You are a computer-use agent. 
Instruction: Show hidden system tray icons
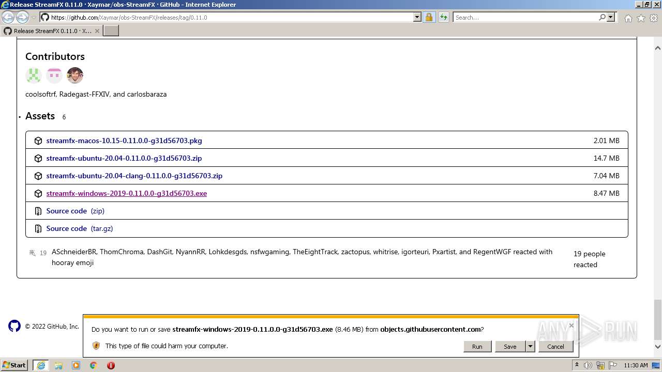577,365
